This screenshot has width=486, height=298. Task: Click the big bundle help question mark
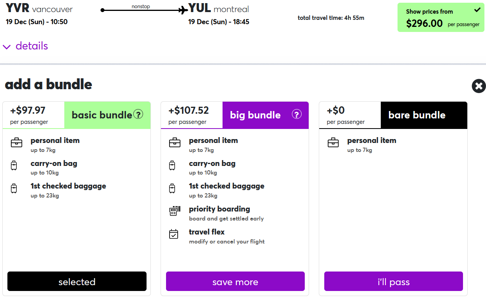297,115
